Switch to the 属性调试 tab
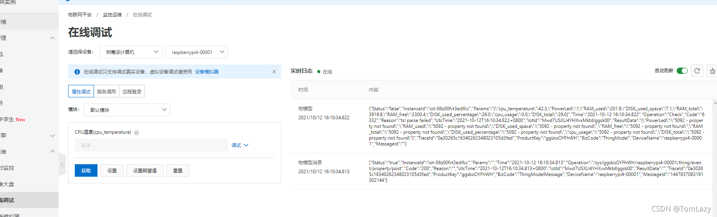 [81, 91]
